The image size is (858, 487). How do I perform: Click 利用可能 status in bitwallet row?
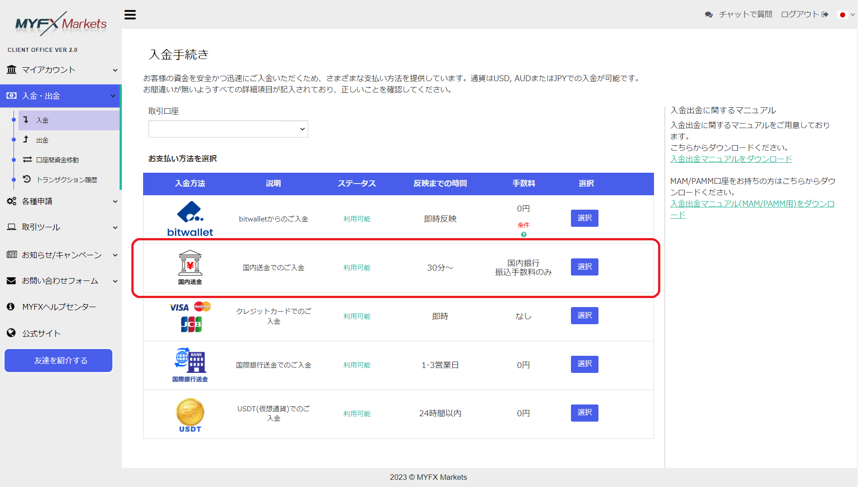(357, 219)
